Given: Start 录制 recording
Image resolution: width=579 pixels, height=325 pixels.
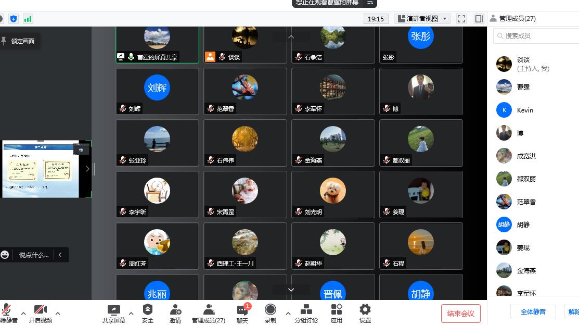Looking at the screenshot, I should point(270,310).
